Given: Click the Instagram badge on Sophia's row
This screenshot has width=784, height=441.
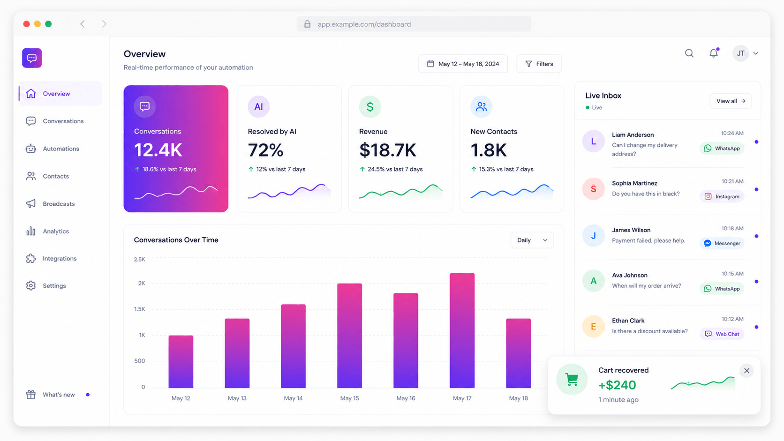Looking at the screenshot, I should (722, 196).
